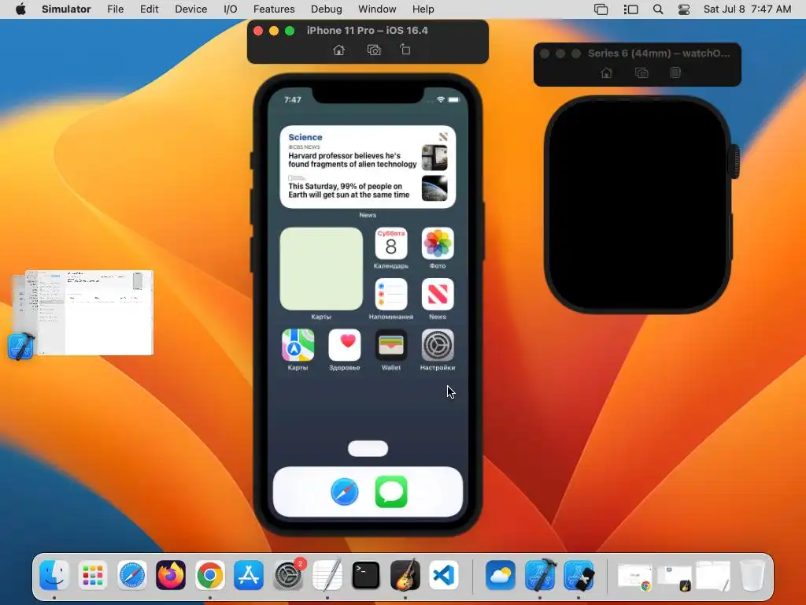This screenshot has width=806, height=605.
Task: Rotate the iPhone 11 Pro simulator
Action: pos(405,50)
